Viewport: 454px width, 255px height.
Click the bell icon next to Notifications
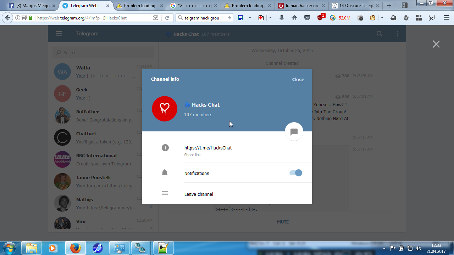click(165, 173)
